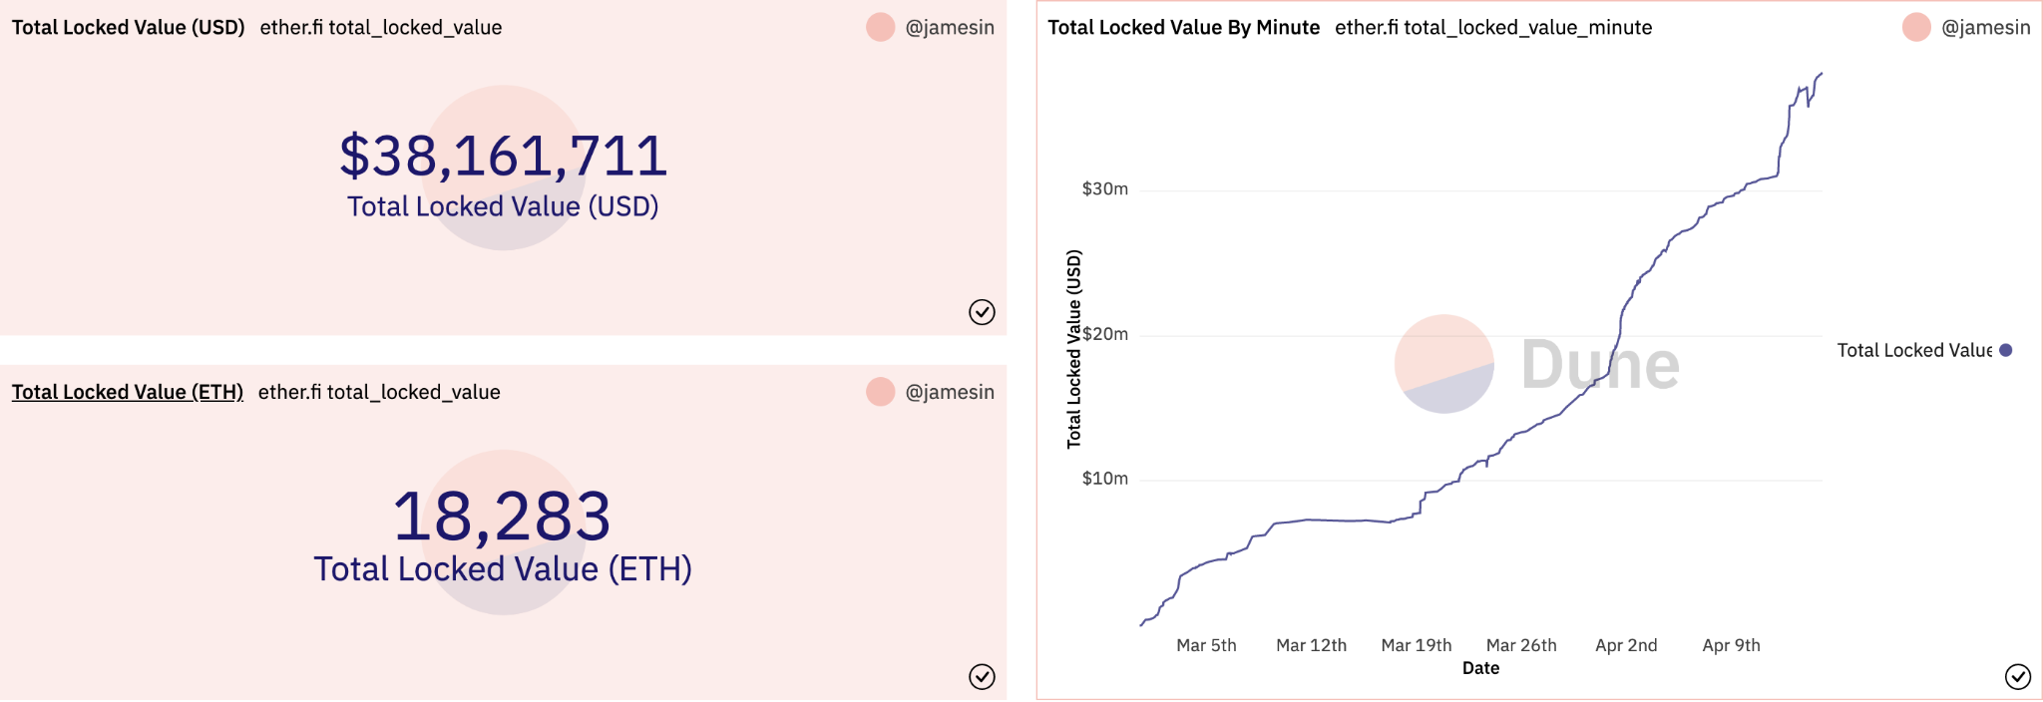Click ether.fi total_locked_value_minute query name

(x=1493, y=27)
